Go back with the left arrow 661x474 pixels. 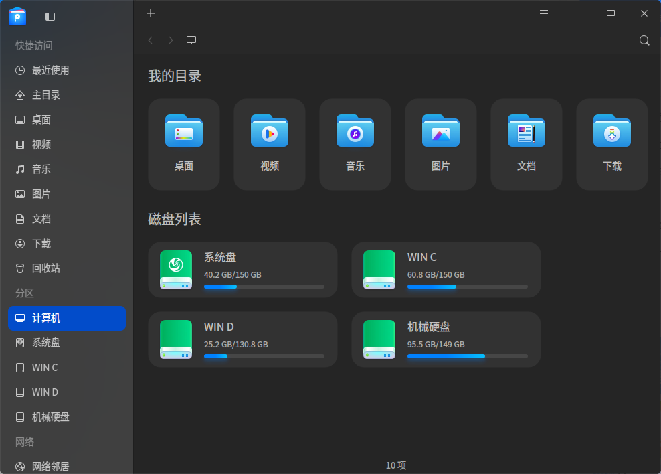point(151,40)
